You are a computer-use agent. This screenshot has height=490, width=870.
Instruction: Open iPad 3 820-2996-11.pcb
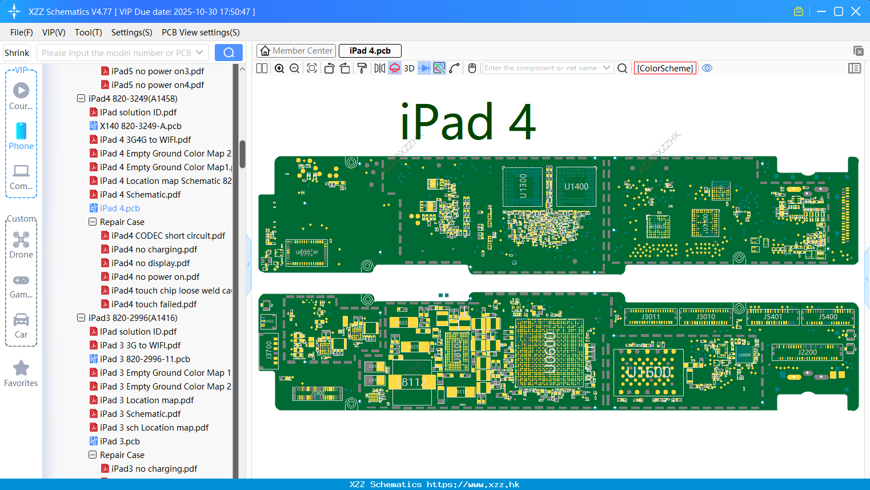click(145, 359)
